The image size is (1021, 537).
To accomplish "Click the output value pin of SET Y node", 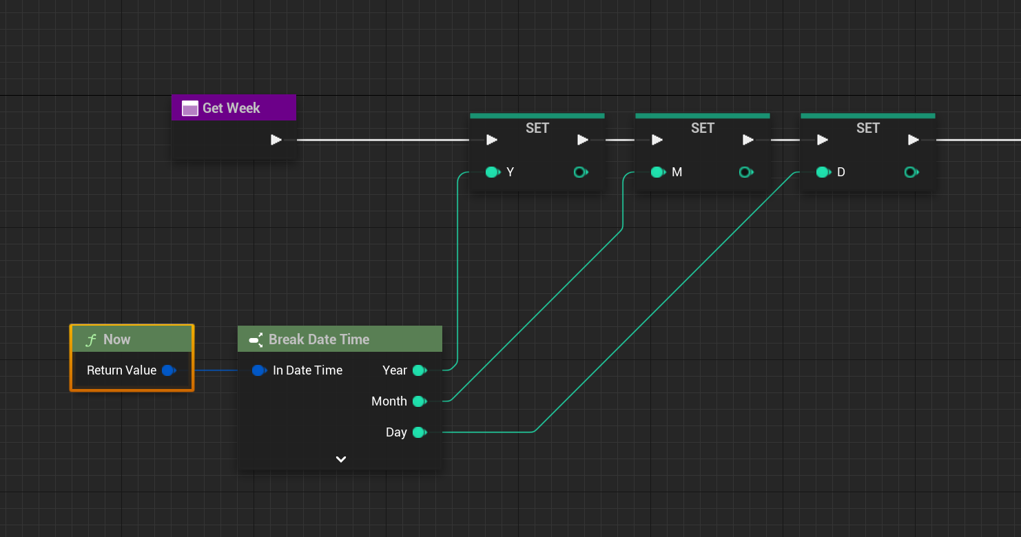I will [x=581, y=172].
